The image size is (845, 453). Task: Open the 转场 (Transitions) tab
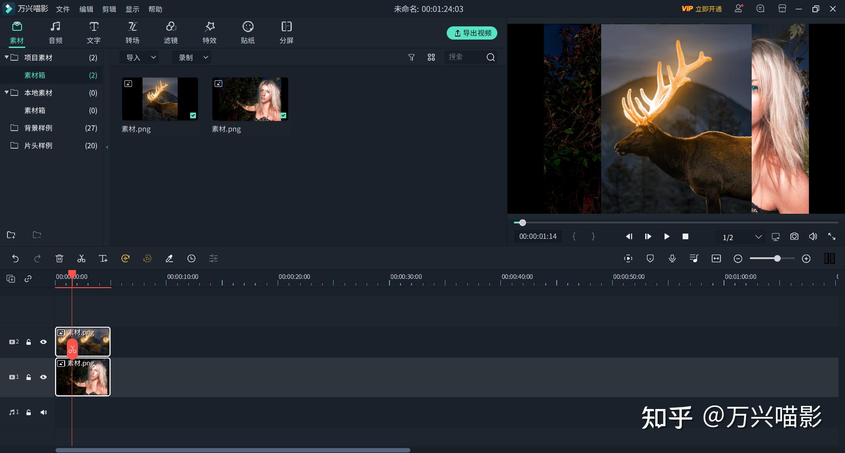[132, 33]
